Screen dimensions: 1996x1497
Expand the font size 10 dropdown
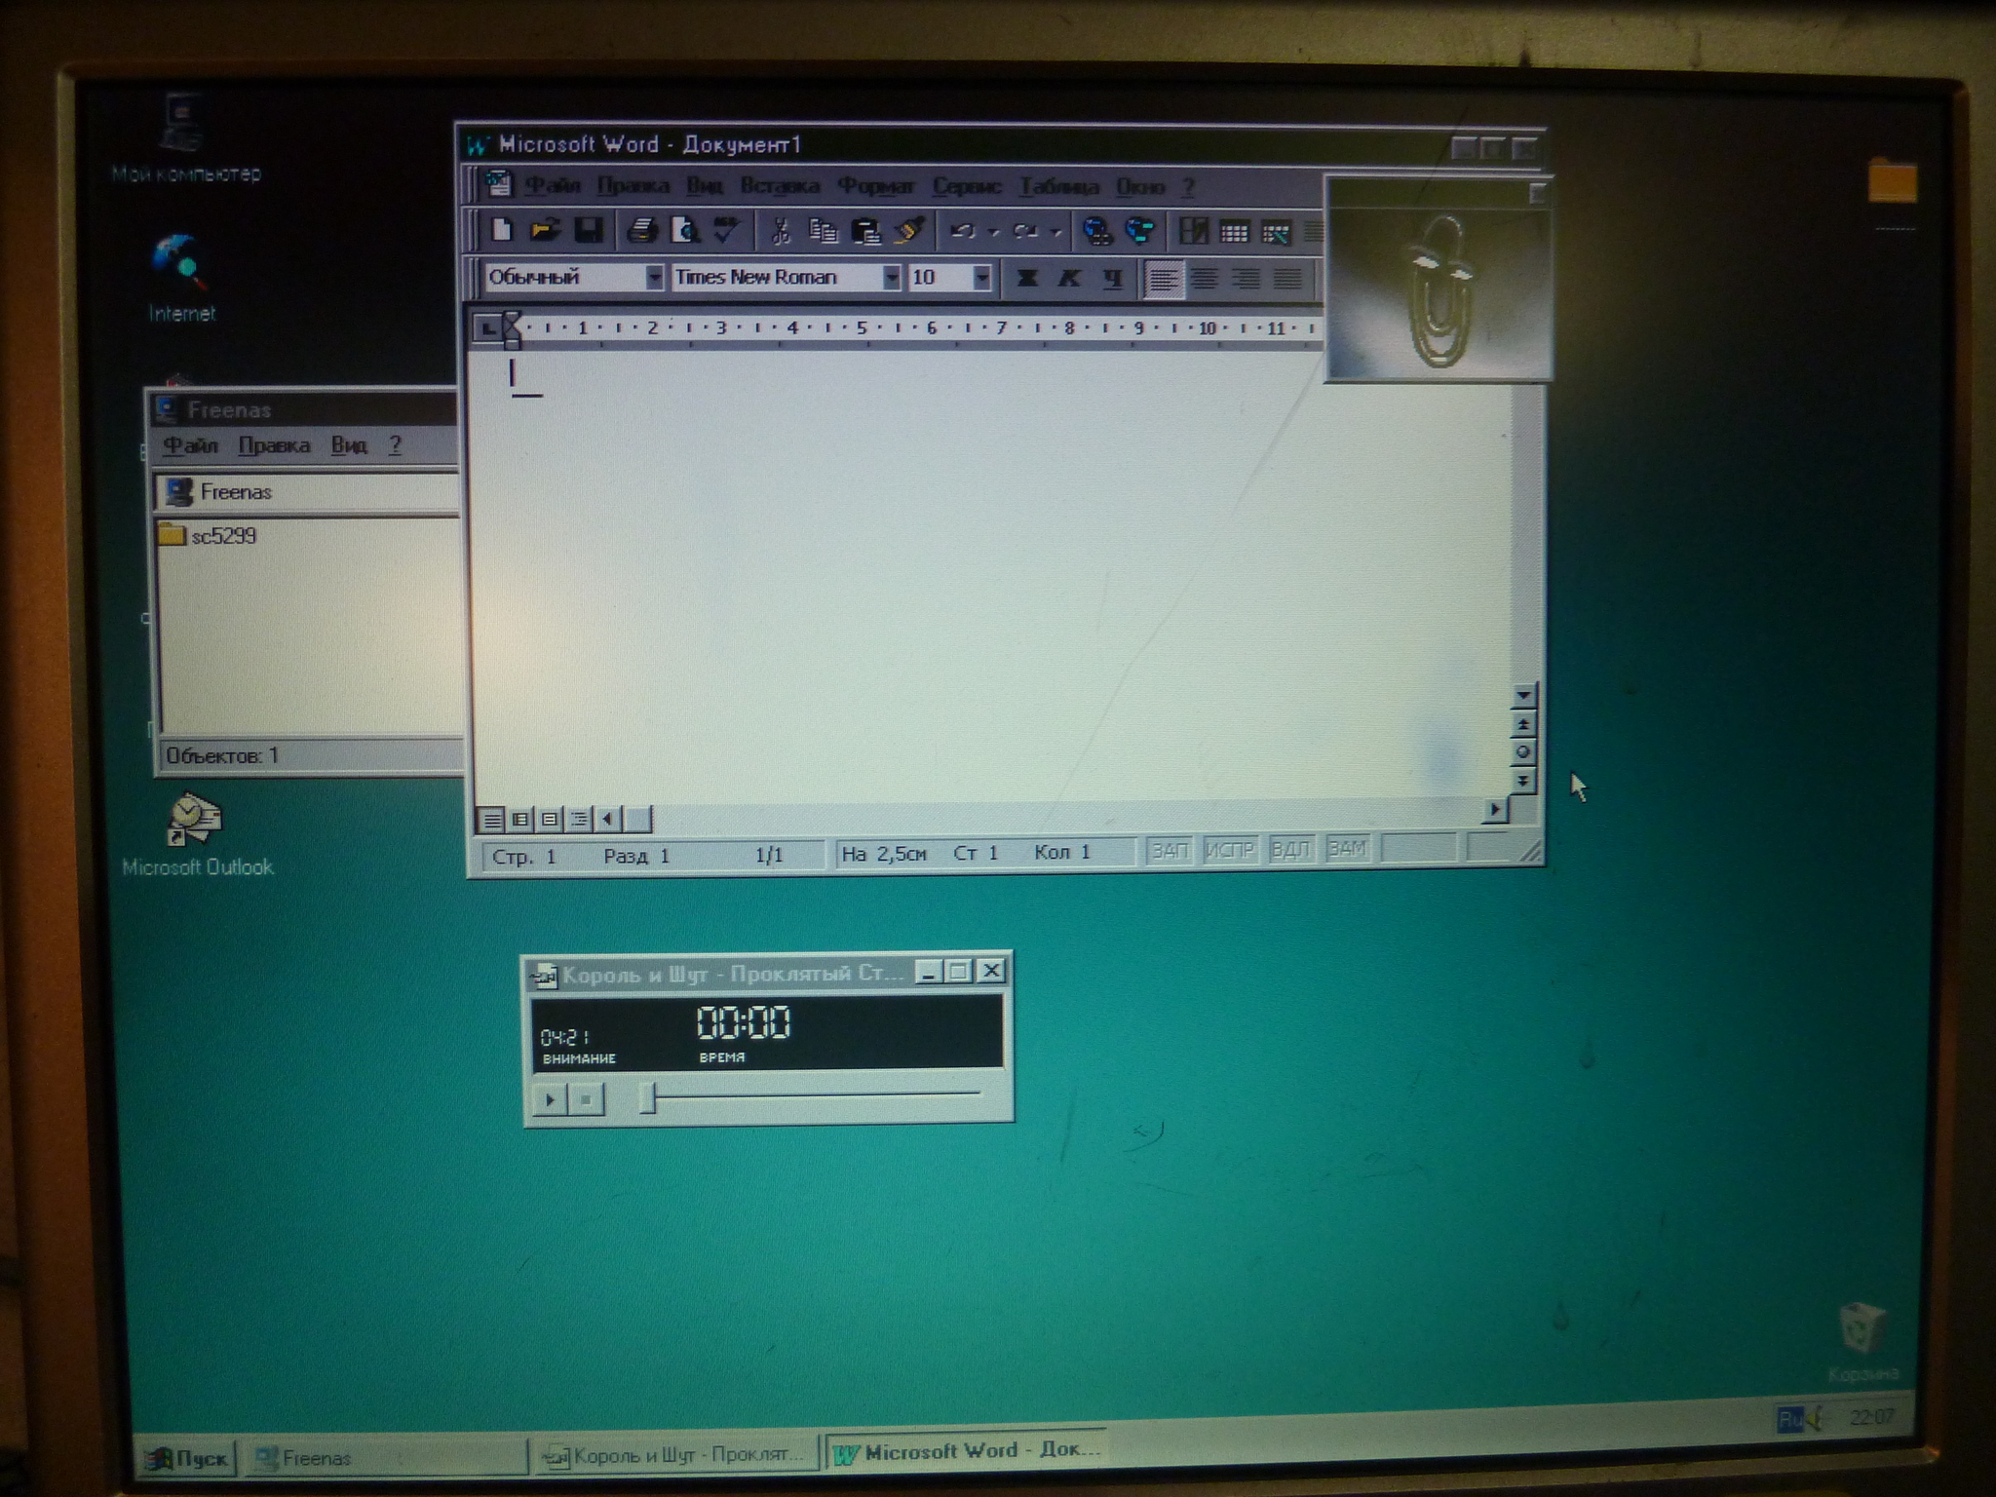[x=981, y=278]
